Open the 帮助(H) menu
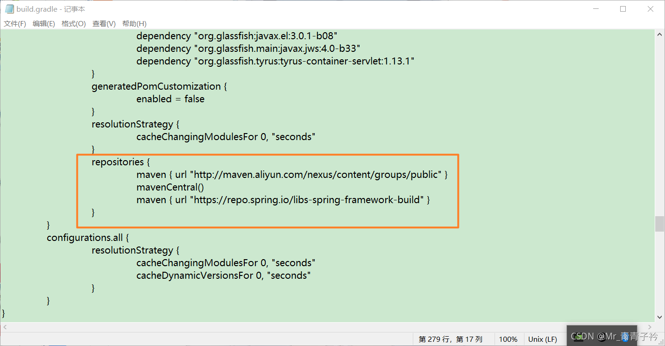This screenshot has height=346, width=665. point(134,24)
